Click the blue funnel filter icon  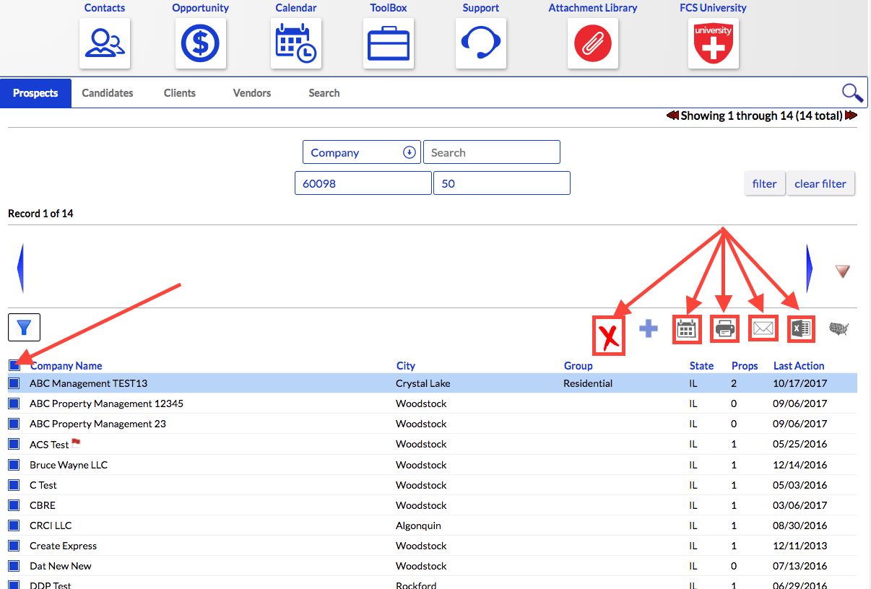click(24, 327)
